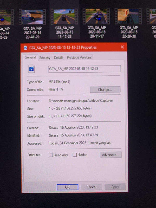This screenshot has height=208, width=156.
Task: Click the MP4 file icon beside name field
Action: click(x=31, y=69)
